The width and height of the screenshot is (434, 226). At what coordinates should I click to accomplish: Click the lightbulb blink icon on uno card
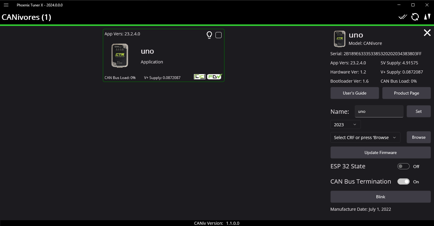point(209,35)
